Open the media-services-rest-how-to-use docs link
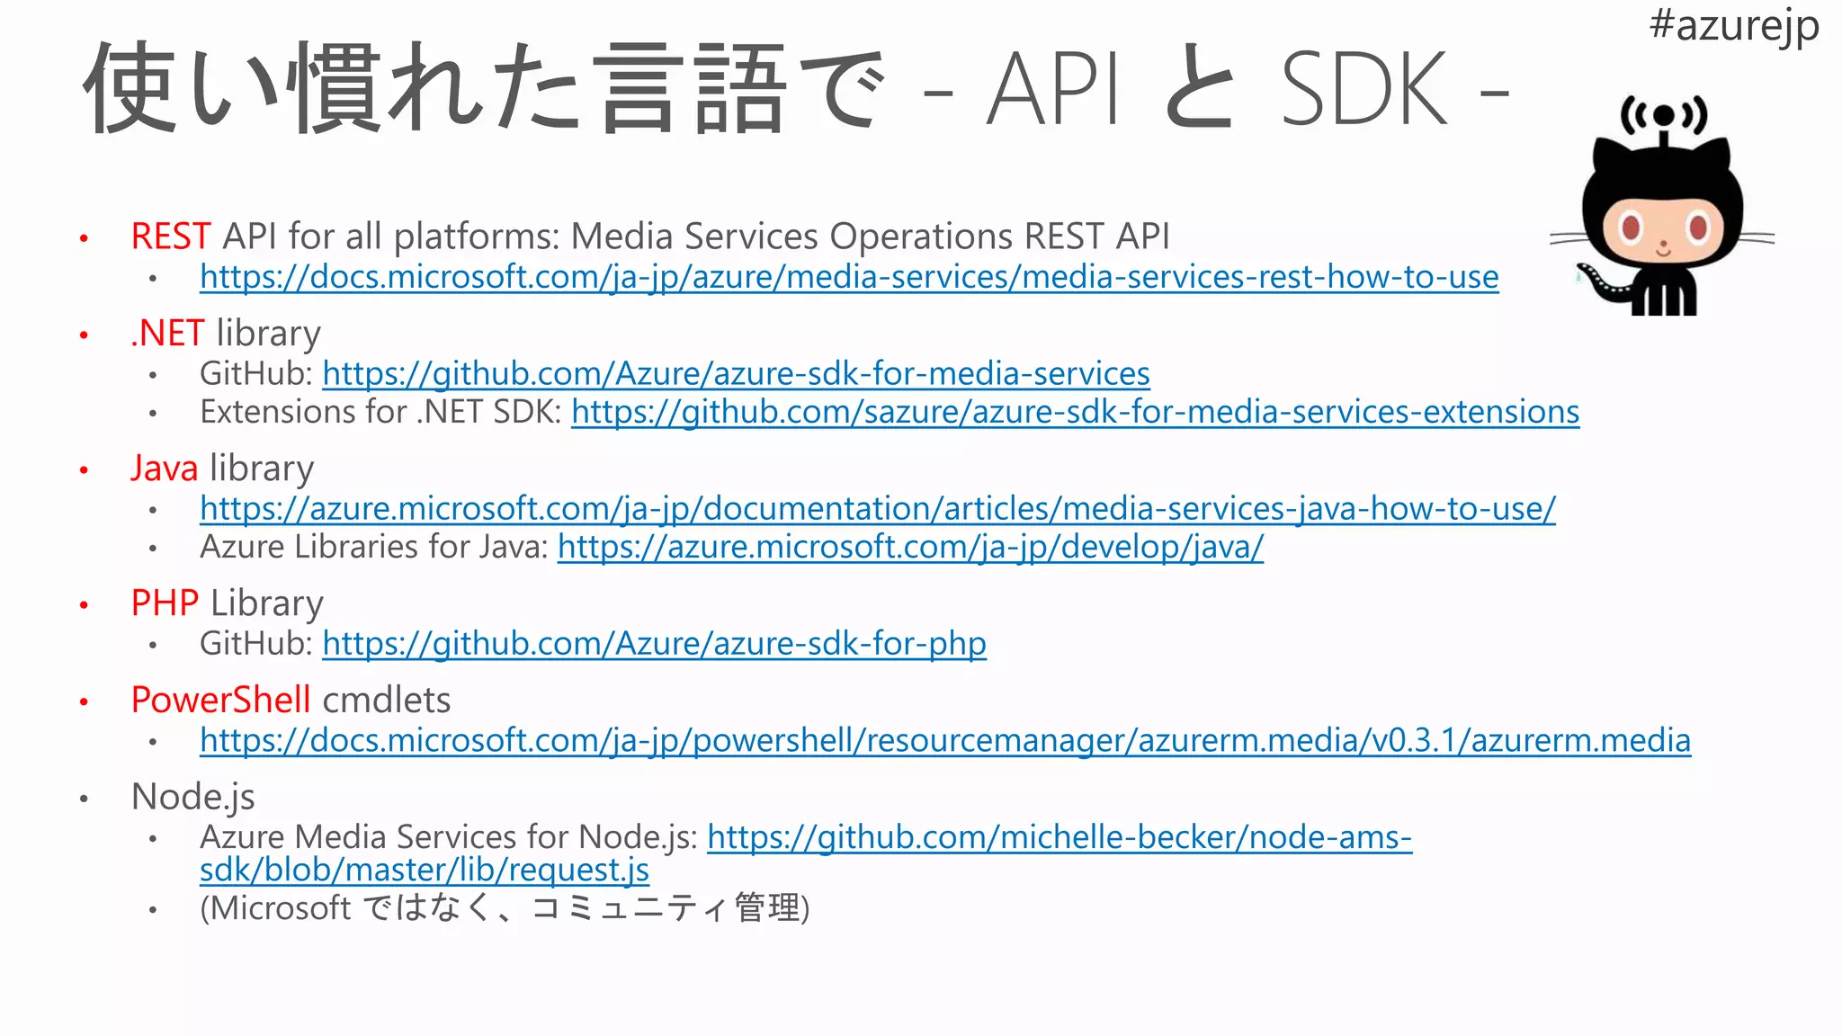The width and height of the screenshot is (1842, 1036). point(848,277)
